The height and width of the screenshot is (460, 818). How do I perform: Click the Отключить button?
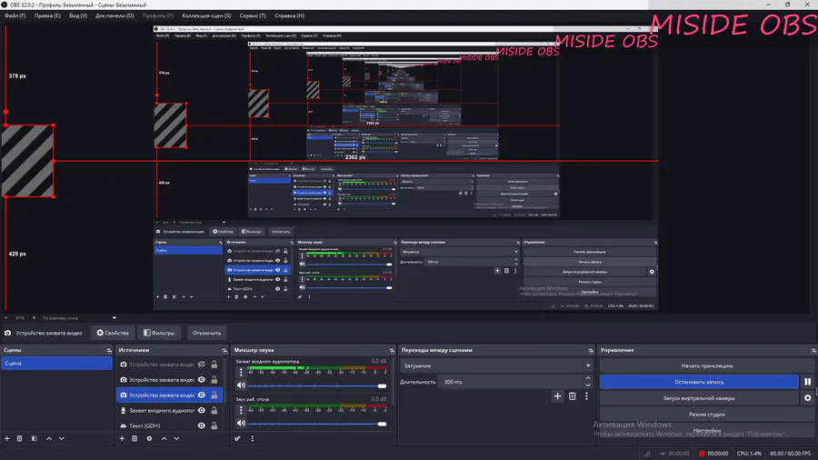[206, 333]
